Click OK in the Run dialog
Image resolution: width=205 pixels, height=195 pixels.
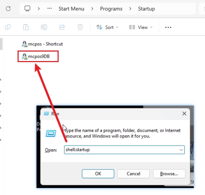[x=98, y=174]
